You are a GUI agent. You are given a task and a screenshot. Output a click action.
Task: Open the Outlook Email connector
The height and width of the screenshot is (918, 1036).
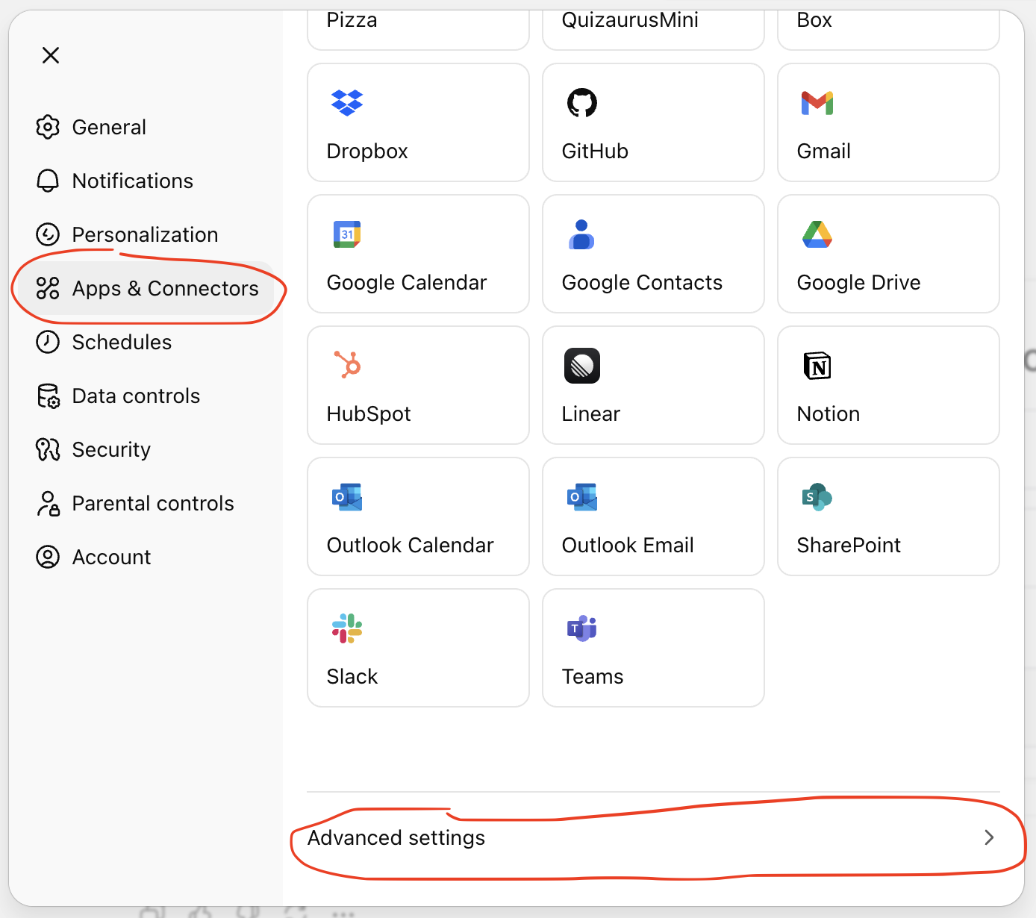pyautogui.click(x=652, y=516)
